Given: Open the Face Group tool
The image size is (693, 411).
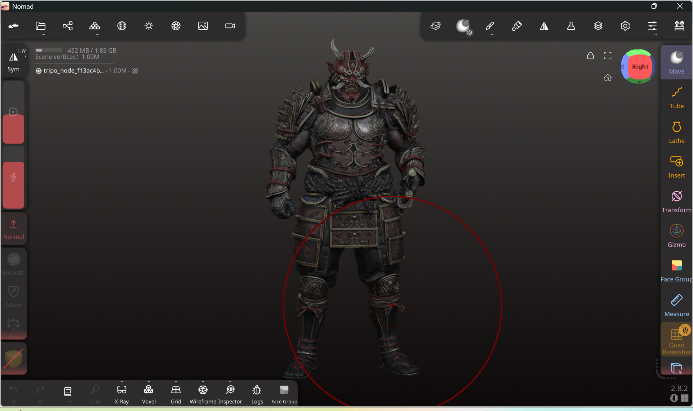Looking at the screenshot, I should (676, 271).
